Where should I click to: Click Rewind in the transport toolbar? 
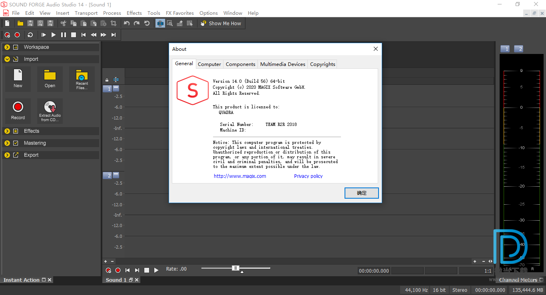pos(94,35)
